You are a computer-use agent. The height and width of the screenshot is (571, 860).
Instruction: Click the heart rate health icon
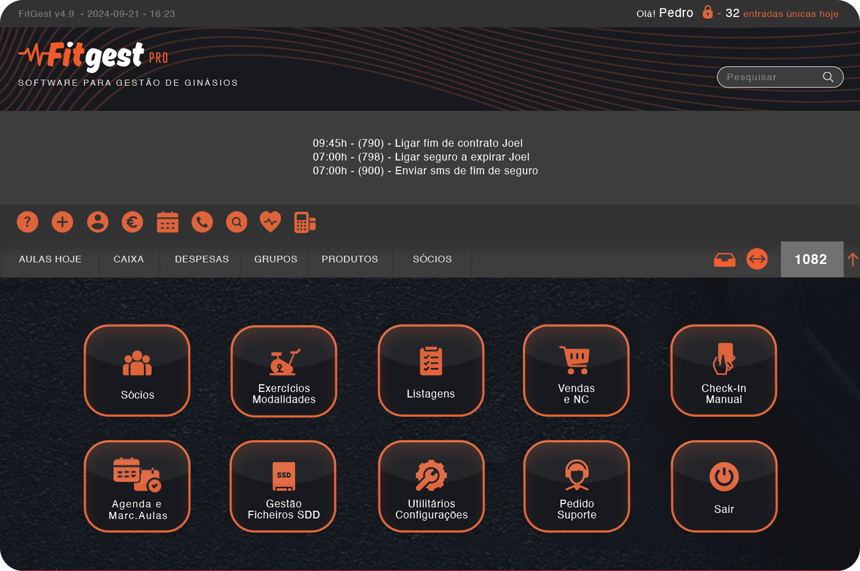pos(270,222)
